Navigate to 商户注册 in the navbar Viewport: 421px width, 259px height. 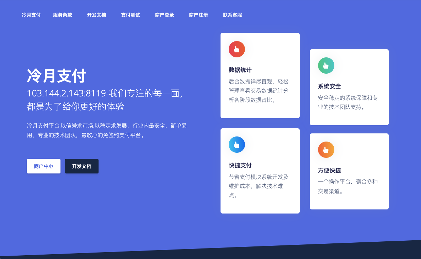click(198, 15)
